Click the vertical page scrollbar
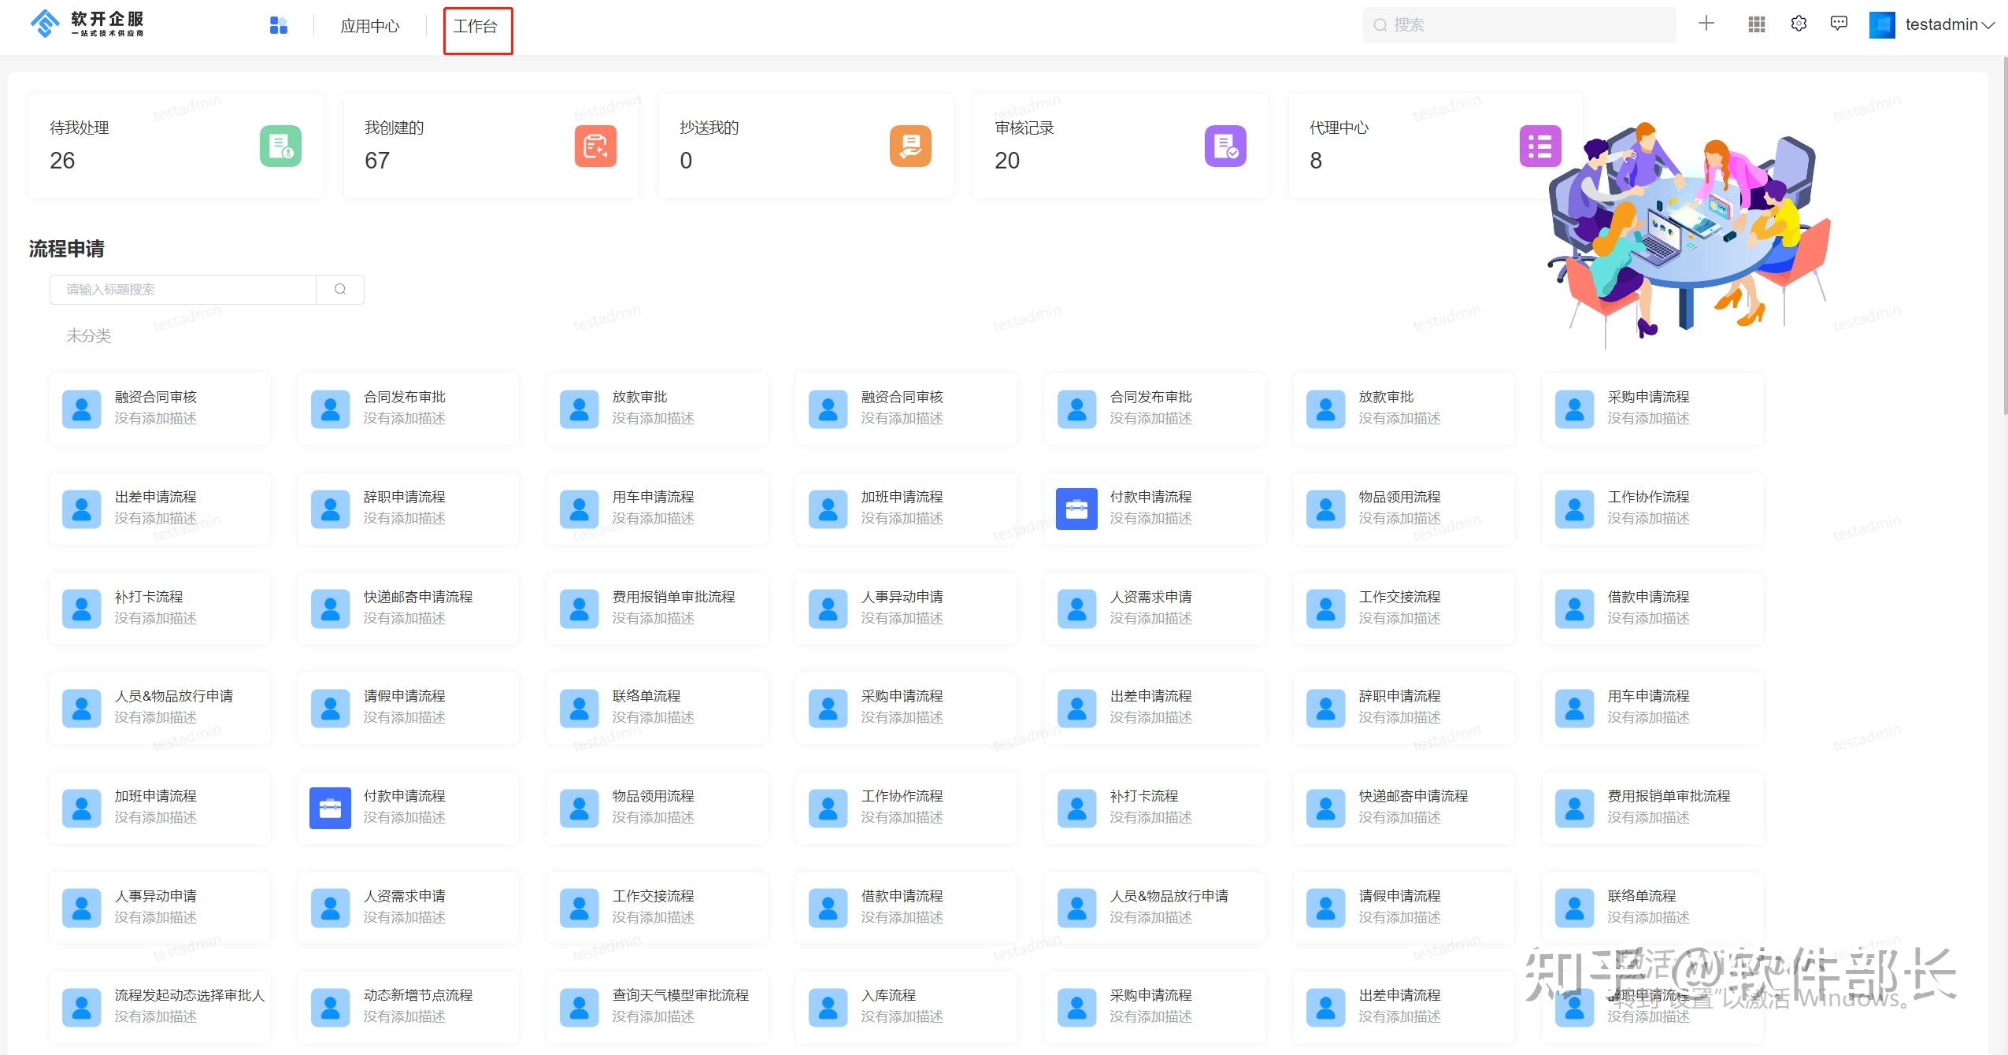 [2004, 236]
